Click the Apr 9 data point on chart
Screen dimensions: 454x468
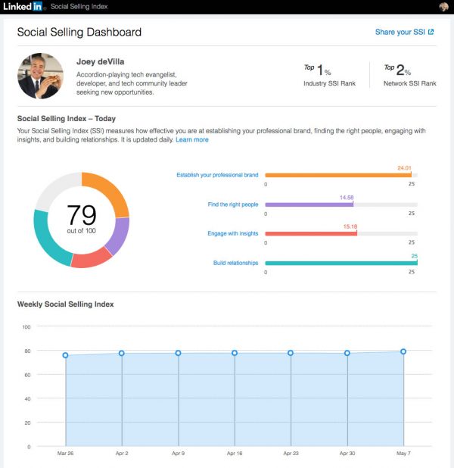tap(178, 353)
